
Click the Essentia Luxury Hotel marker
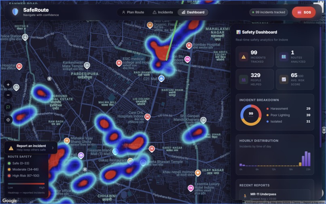(191, 188)
